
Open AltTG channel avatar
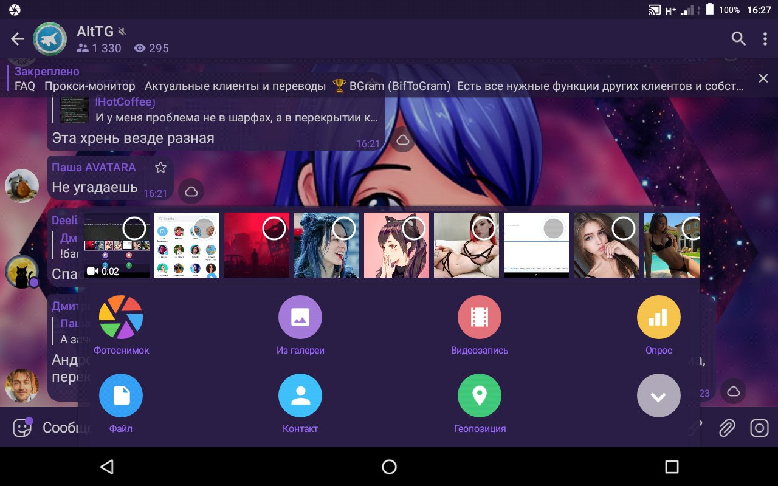tap(50, 39)
